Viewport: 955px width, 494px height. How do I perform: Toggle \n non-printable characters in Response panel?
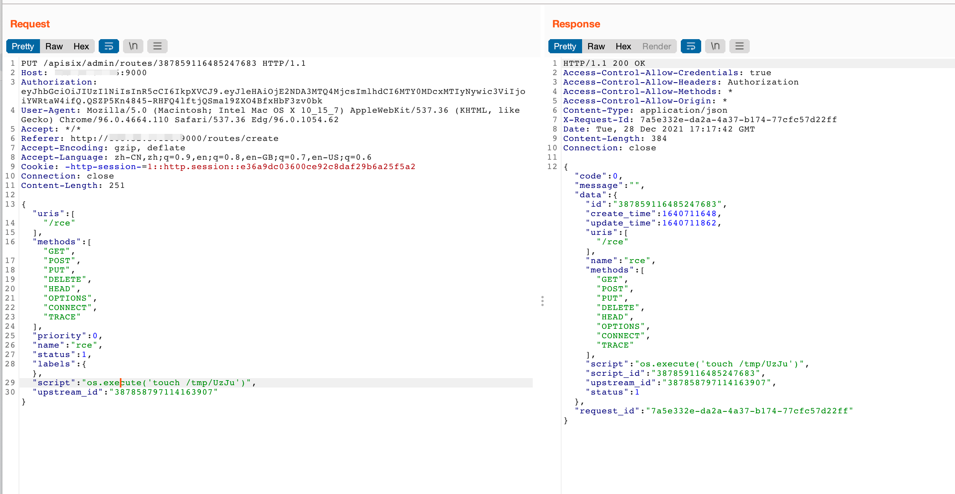(x=715, y=46)
